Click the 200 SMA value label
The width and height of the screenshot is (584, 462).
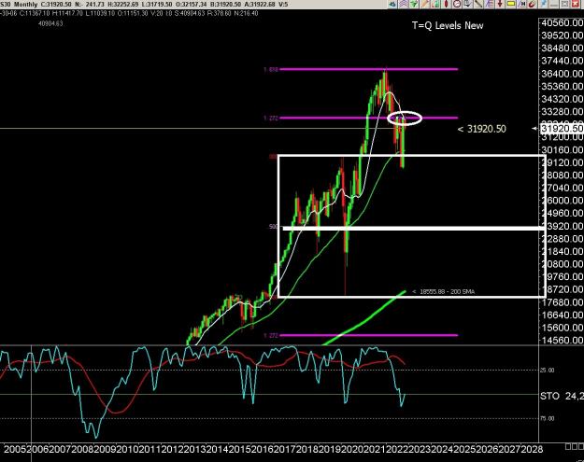tap(444, 291)
